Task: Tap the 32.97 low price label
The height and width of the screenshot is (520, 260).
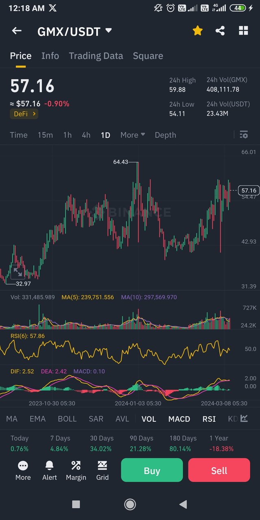Action: click(23, 283)
